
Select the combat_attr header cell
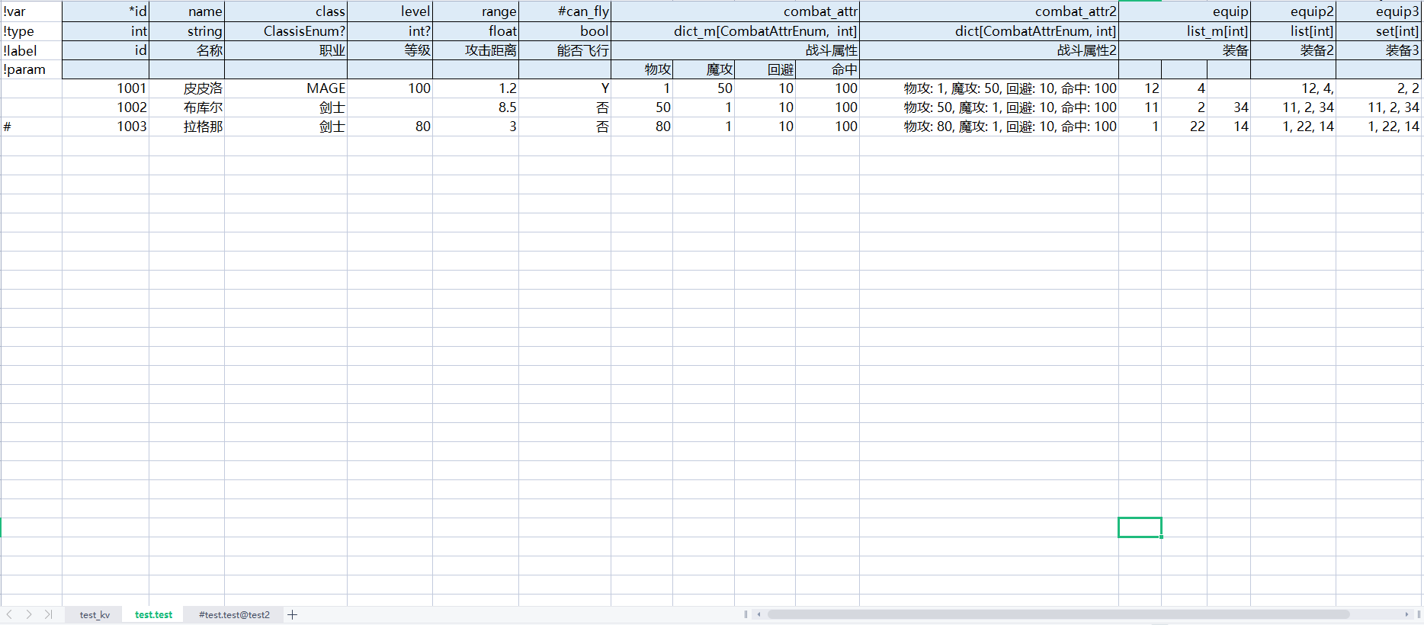pos(735,11)
